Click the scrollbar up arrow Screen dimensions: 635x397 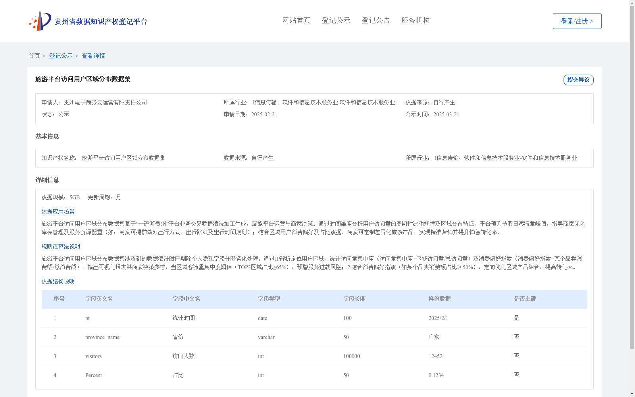[x=632, y=3]
